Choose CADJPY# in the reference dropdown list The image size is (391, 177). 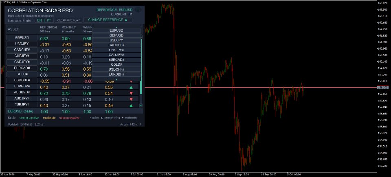pyautogui.click(x=116, y=55)
